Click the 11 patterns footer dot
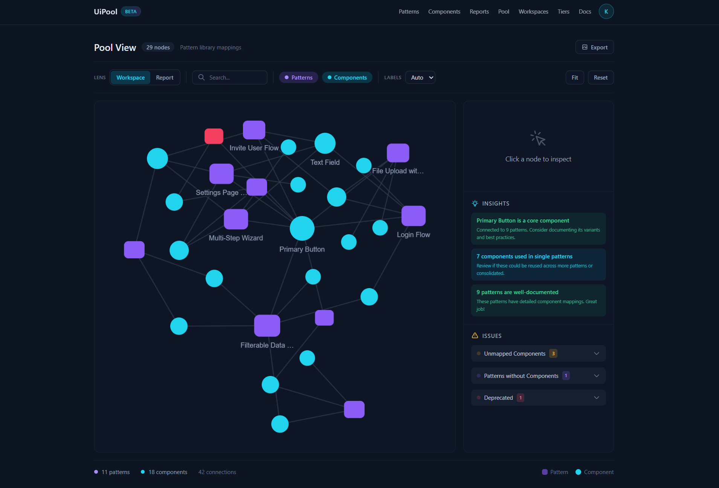Viewport: 719px width, 488px height. point(96,472)
